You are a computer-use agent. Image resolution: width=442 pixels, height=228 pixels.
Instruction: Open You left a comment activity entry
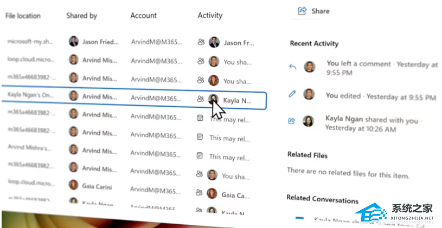[x=382, y=68]
